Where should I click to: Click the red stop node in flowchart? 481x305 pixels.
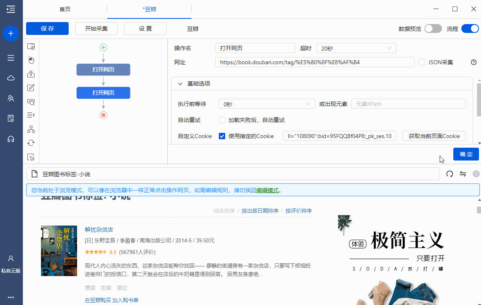click(103, 115)
